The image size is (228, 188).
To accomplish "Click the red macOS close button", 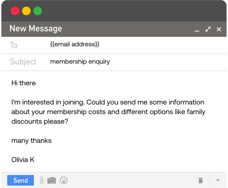I will [15, 11].
